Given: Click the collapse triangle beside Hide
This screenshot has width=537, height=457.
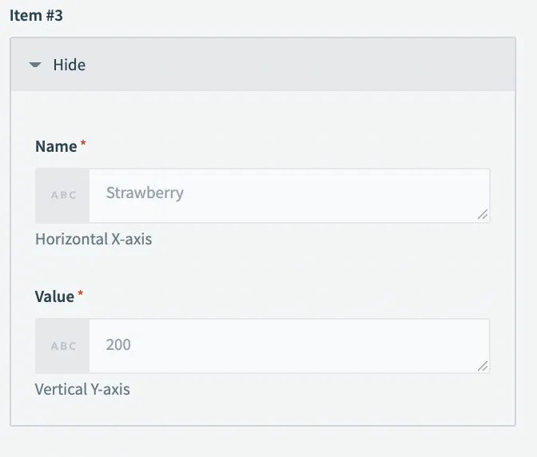Looking at the screenshot, I should (x=34, y=65).
